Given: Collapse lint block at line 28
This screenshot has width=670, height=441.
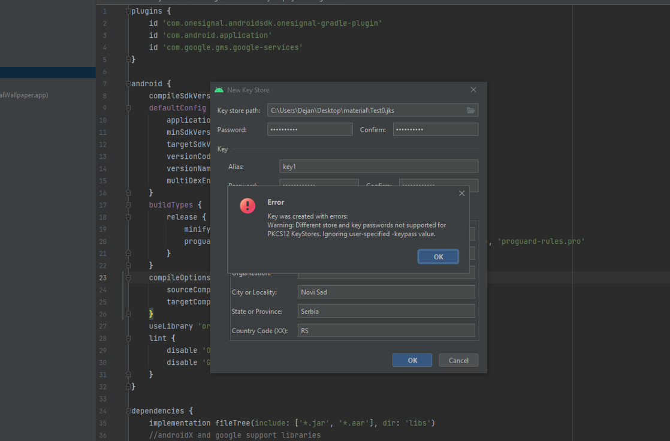Looking at the screenshot, I should [x=128, y=339].
